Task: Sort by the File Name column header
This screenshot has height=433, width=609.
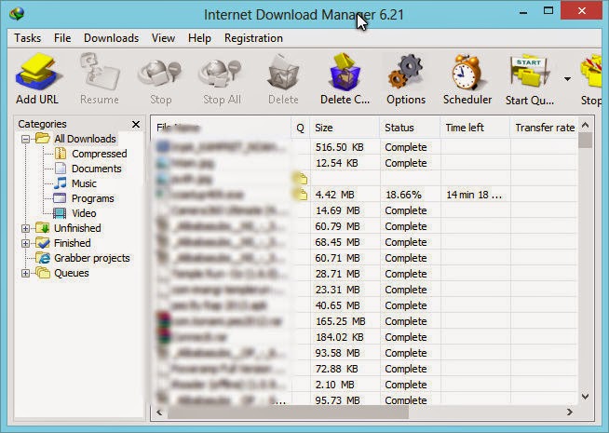Action: [x=221, y=128]
